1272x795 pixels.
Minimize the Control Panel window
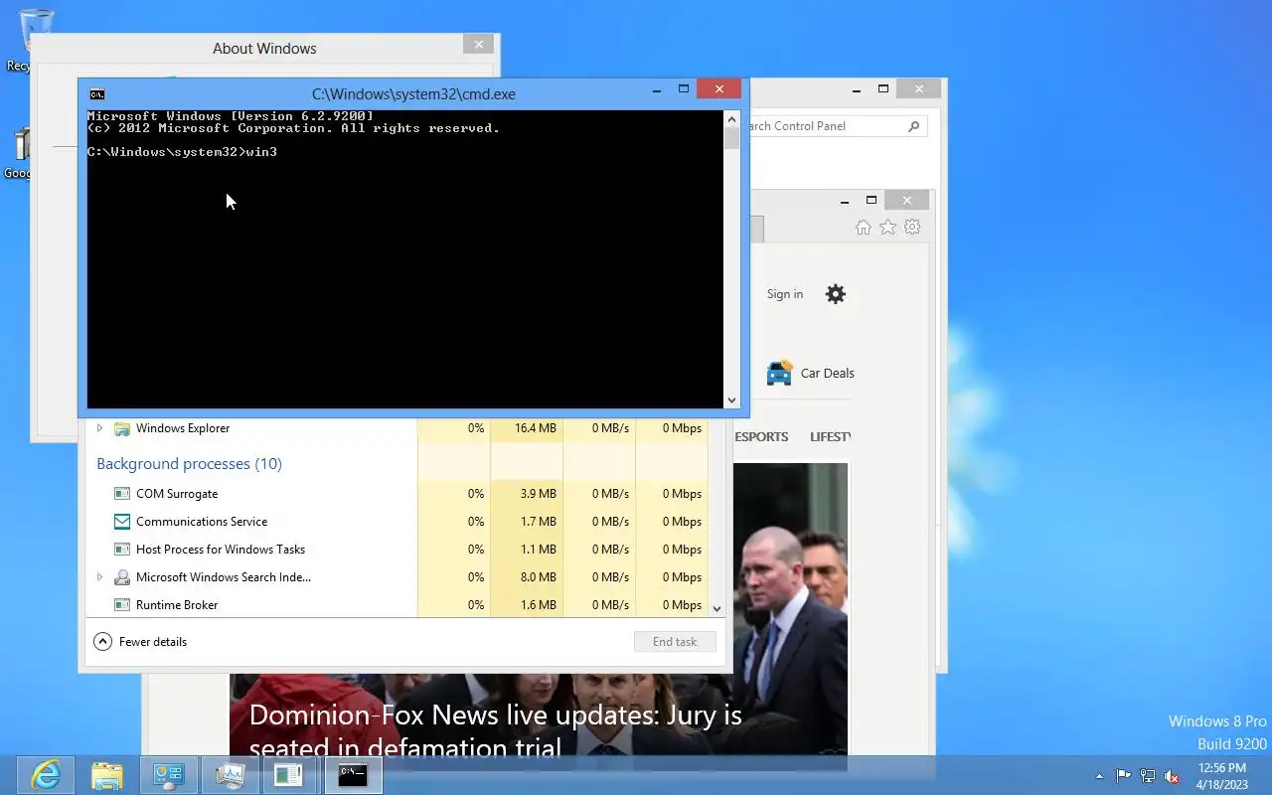pos(857,89)
